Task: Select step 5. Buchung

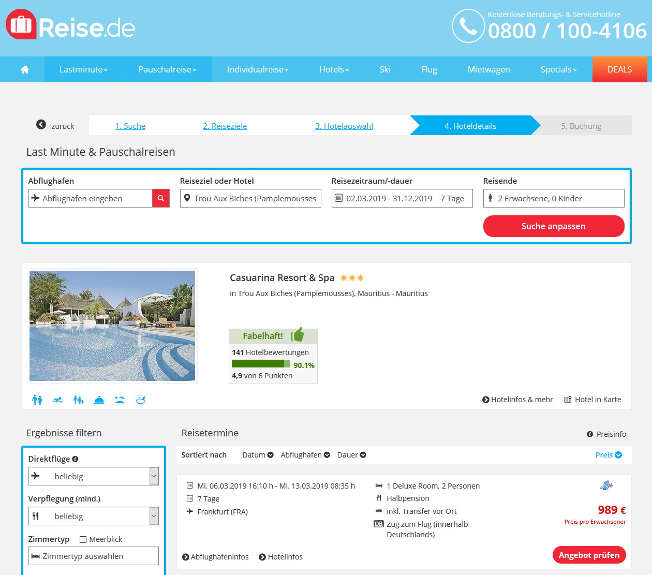Action: coord(581,126)
